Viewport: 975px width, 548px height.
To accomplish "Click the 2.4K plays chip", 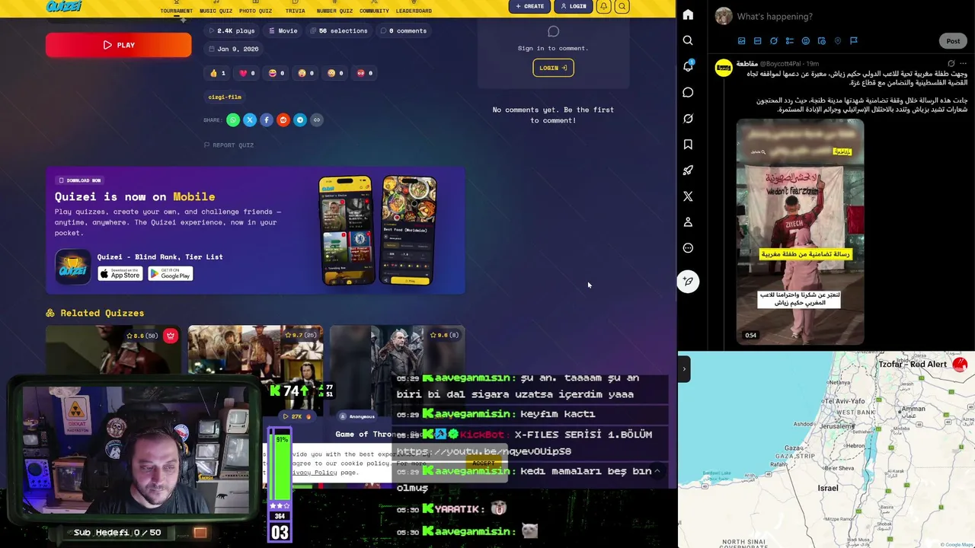I will [232, 30].
